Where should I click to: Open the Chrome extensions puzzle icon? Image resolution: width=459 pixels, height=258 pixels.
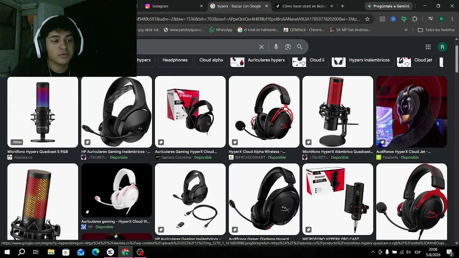[x=415, y=19]
